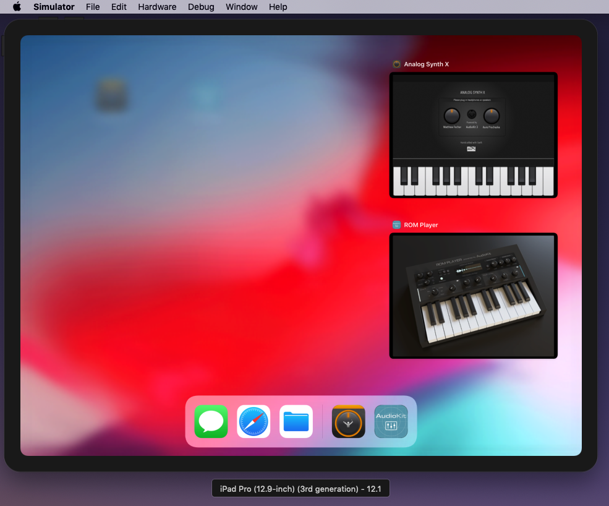Open the Hardware menu
This screenshot has height=506, width=609.
[157, 7]
